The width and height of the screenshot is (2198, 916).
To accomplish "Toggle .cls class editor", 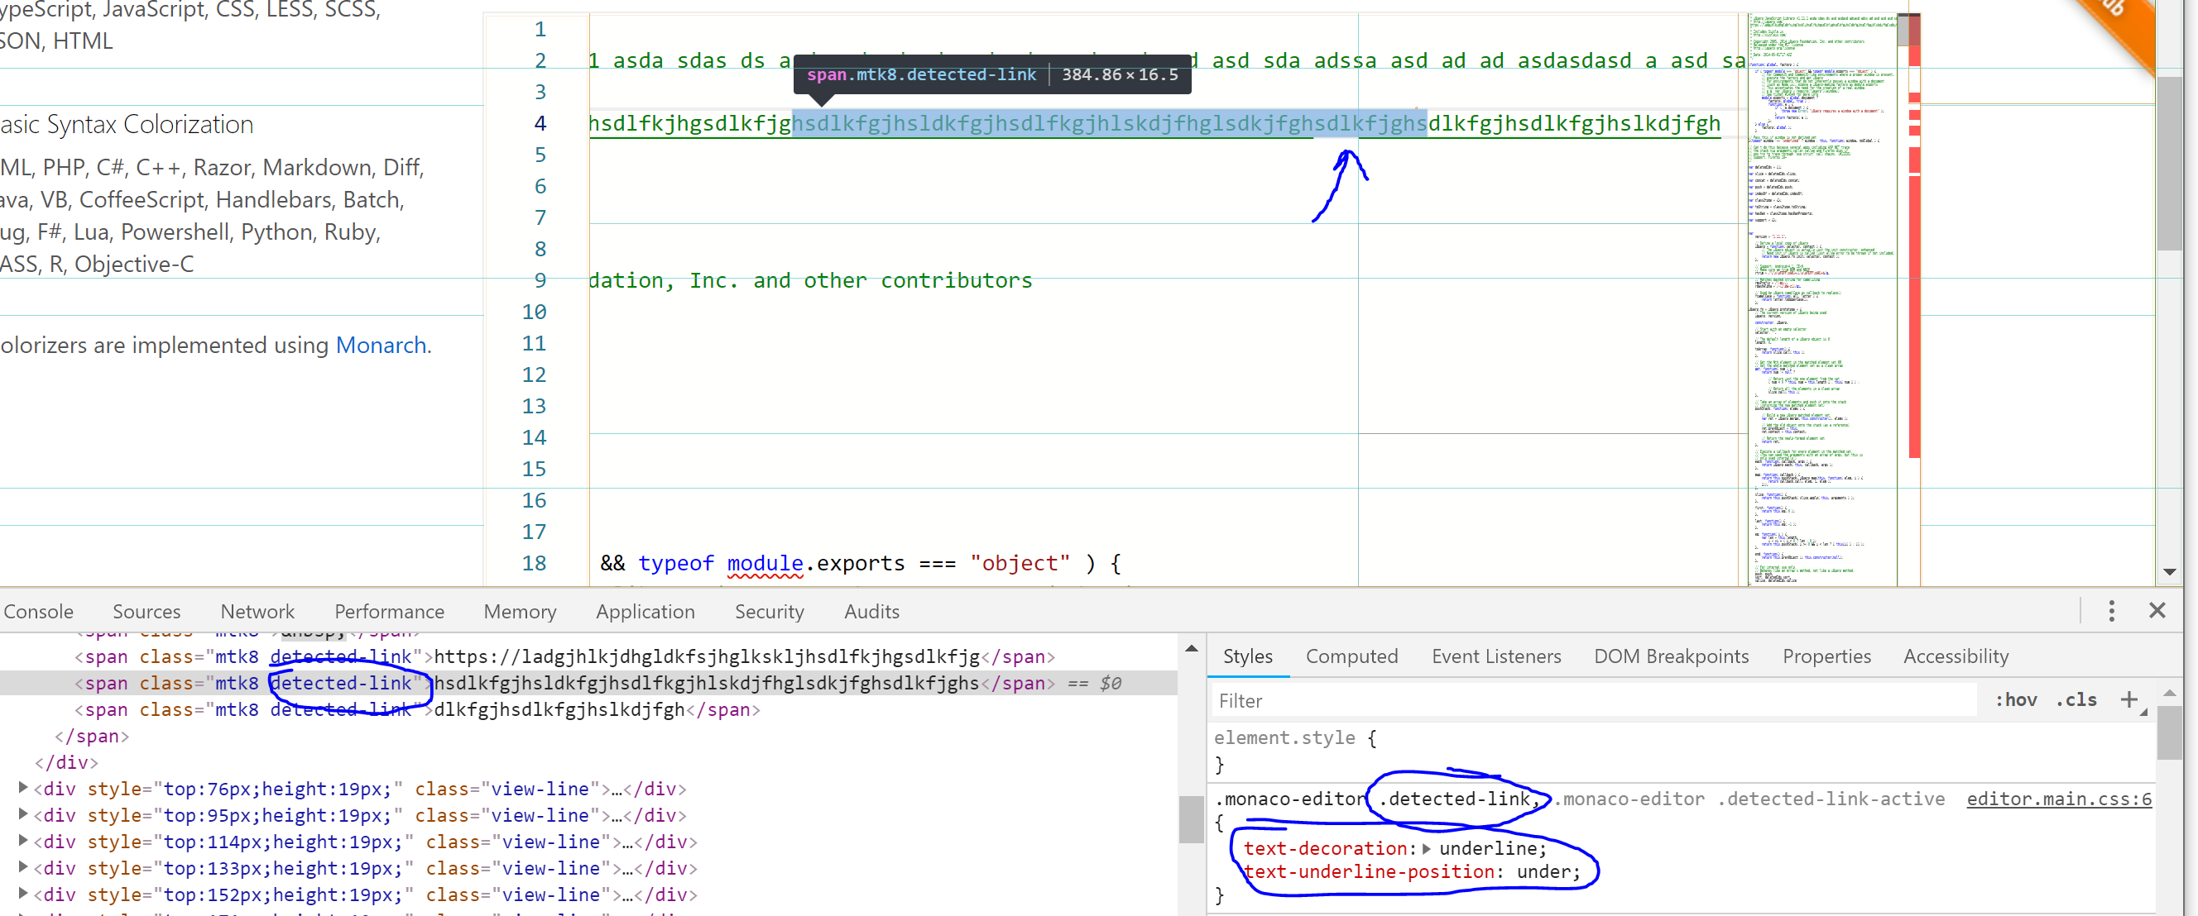I will point(2077,699).
